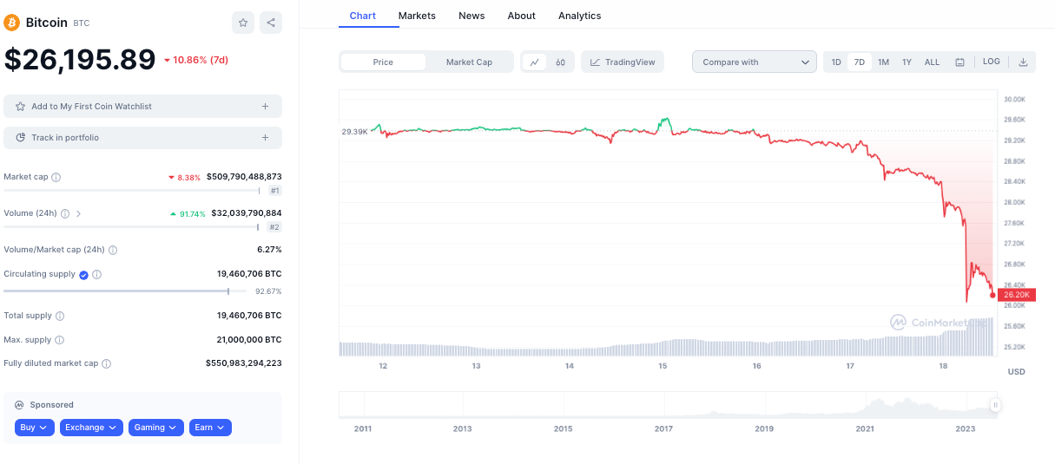
Task: Switch to line chart view icon
Action: (x=535, y=62)
